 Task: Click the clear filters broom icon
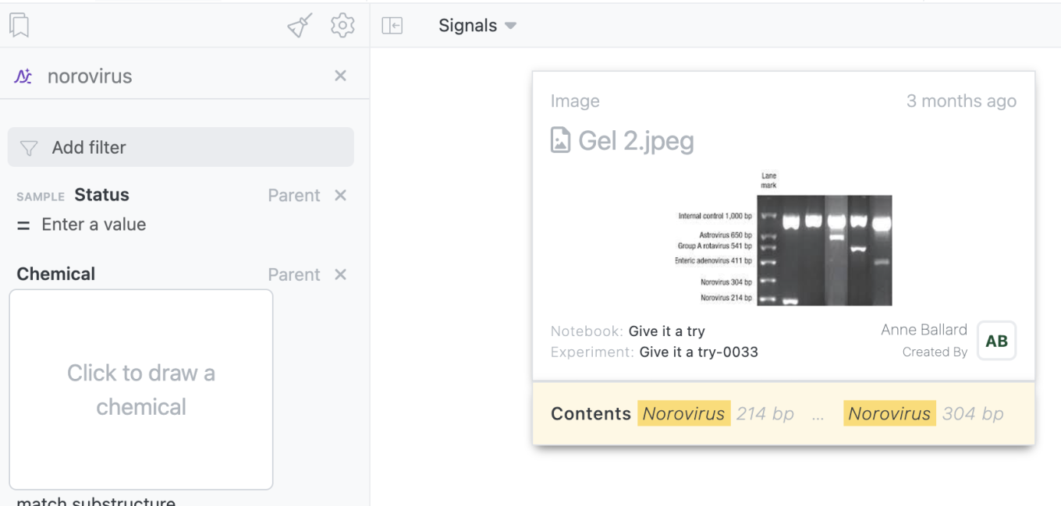(x=300, y=26)
